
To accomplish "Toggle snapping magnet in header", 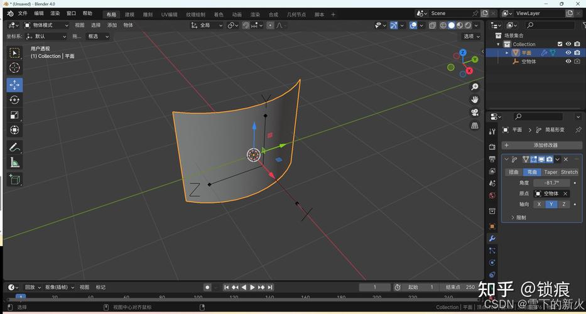I will pos(246,25).
